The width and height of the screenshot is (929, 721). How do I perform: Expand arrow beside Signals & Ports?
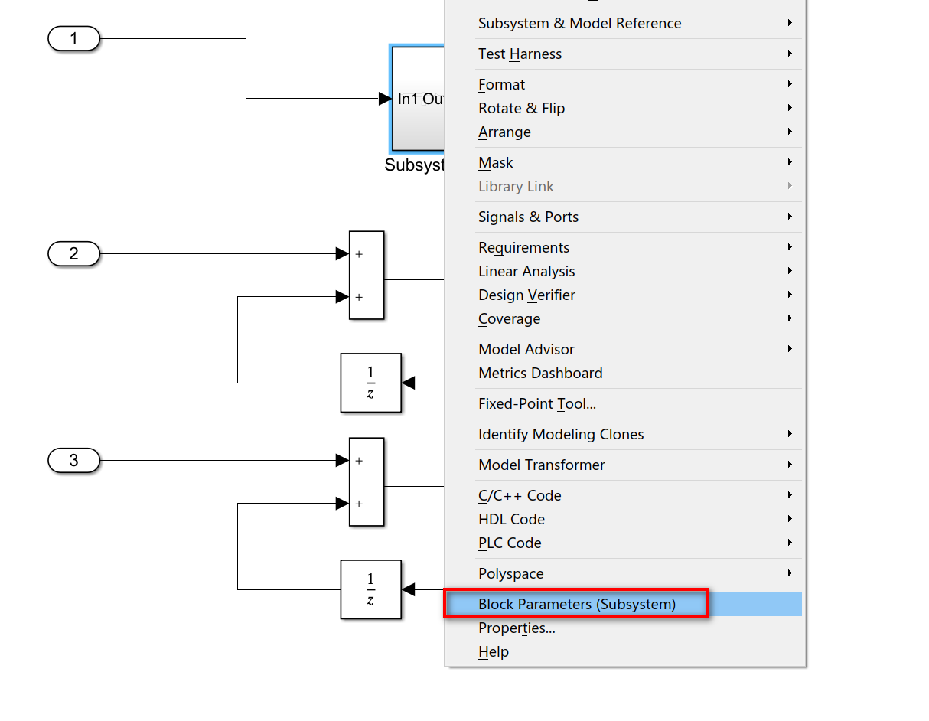pyautogui.click(x=790, y=217)
